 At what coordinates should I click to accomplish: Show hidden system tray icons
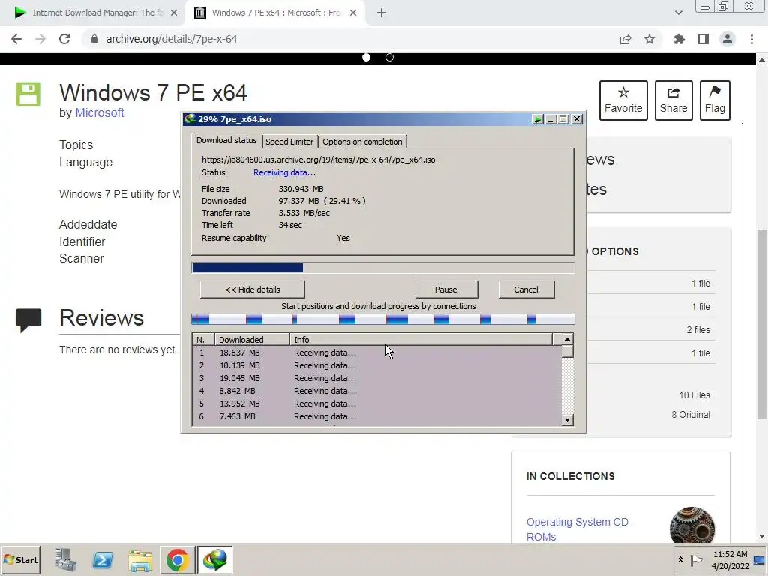click(680, 559)
